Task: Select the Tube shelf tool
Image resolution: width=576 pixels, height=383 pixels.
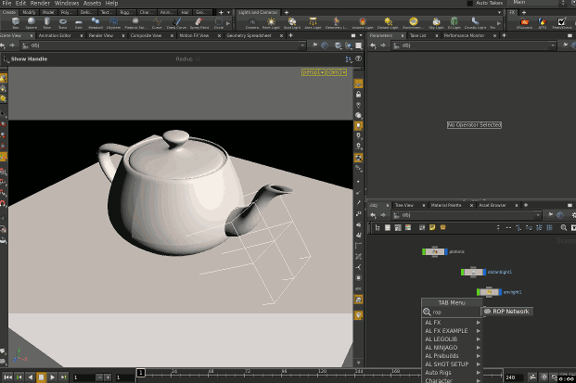Action: [47, 23]
